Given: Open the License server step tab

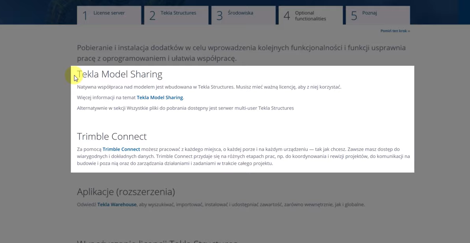Looking at the screenshot, I should point(109,15).
